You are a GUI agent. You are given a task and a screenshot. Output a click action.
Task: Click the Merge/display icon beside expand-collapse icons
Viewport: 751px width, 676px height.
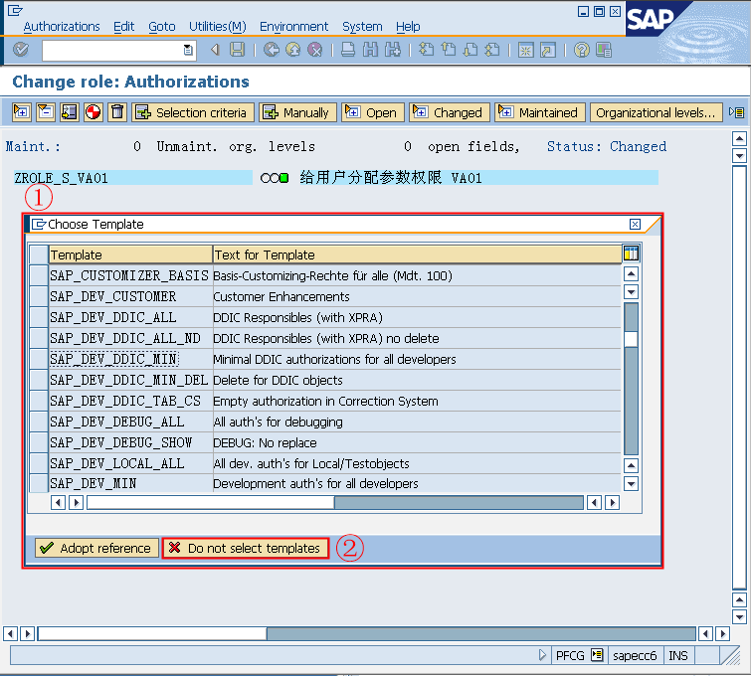70,112
